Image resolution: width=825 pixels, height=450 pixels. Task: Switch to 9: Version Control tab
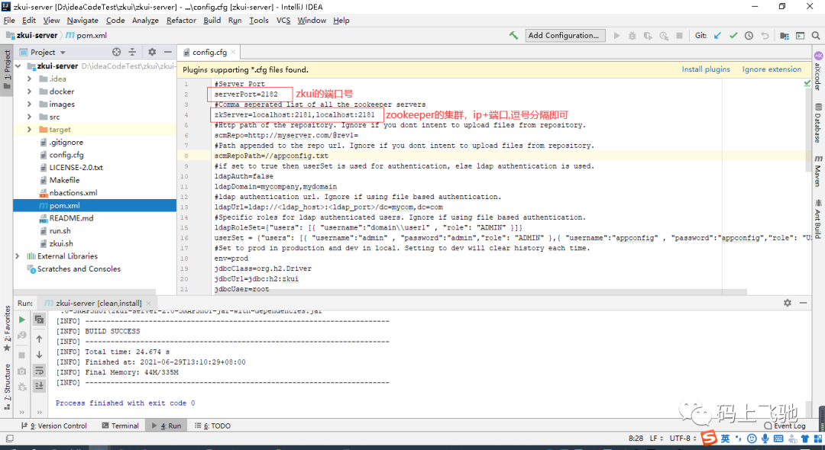[x=54, y=426]
